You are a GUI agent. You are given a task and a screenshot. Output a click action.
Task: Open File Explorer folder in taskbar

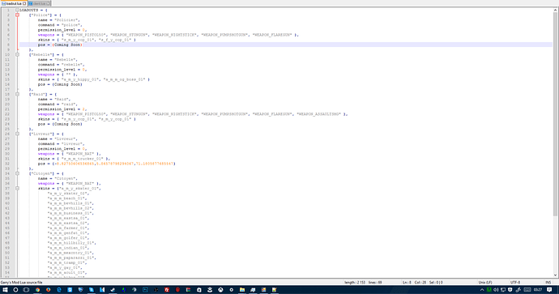click(242, 290)
